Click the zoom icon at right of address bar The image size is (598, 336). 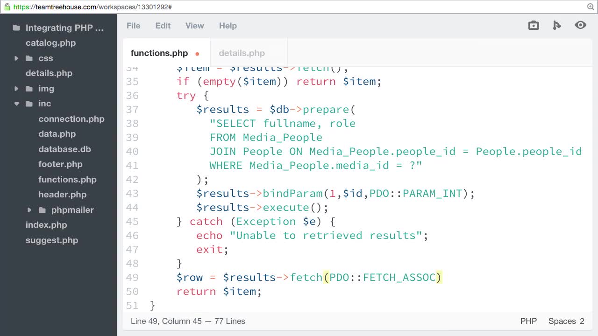[x=590, y=7]
